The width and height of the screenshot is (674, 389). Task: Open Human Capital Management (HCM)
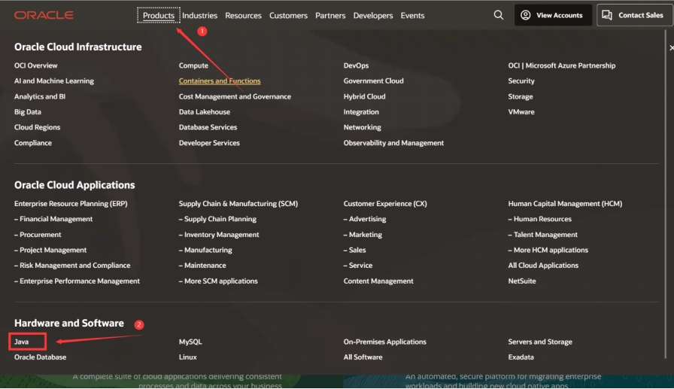pyautogui.click(x=565, y=204)
